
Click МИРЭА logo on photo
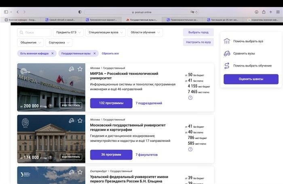click(25, 72)
